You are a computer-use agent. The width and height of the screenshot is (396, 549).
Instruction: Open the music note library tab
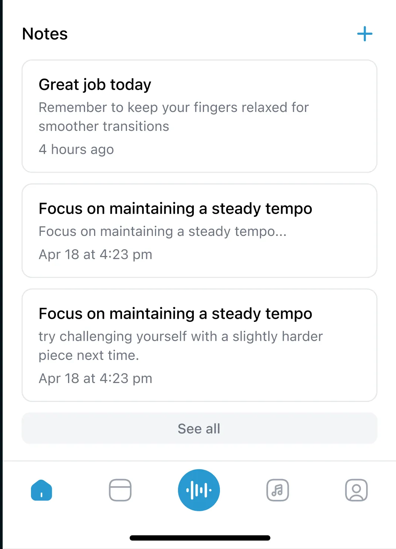[278, 490]
